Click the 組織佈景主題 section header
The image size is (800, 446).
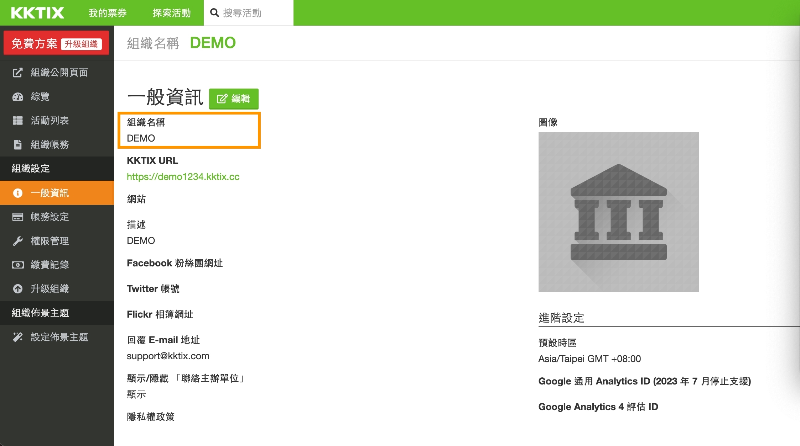[x=40, y=313]
